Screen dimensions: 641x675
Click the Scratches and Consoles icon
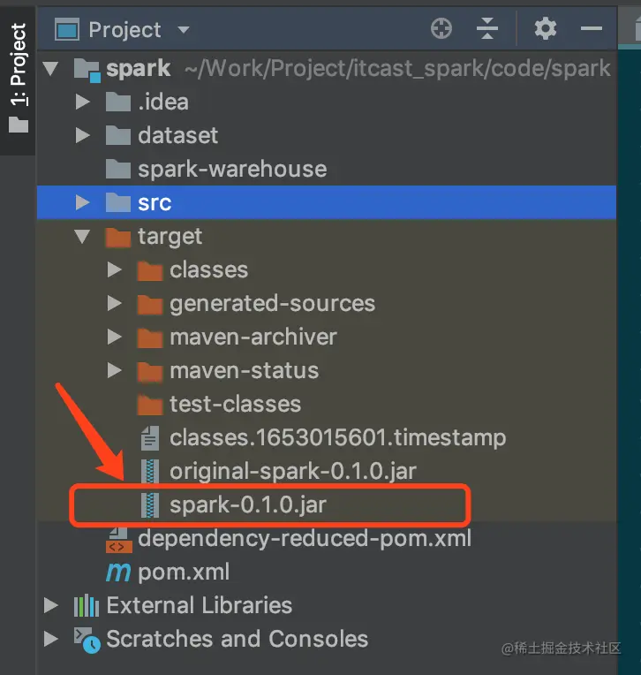click(87, 641)
